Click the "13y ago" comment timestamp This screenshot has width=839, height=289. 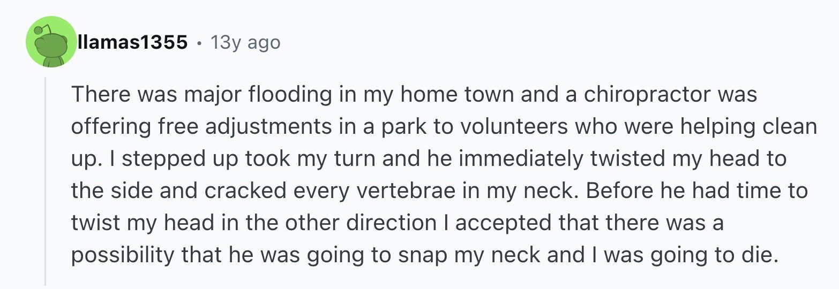[245, 42]
